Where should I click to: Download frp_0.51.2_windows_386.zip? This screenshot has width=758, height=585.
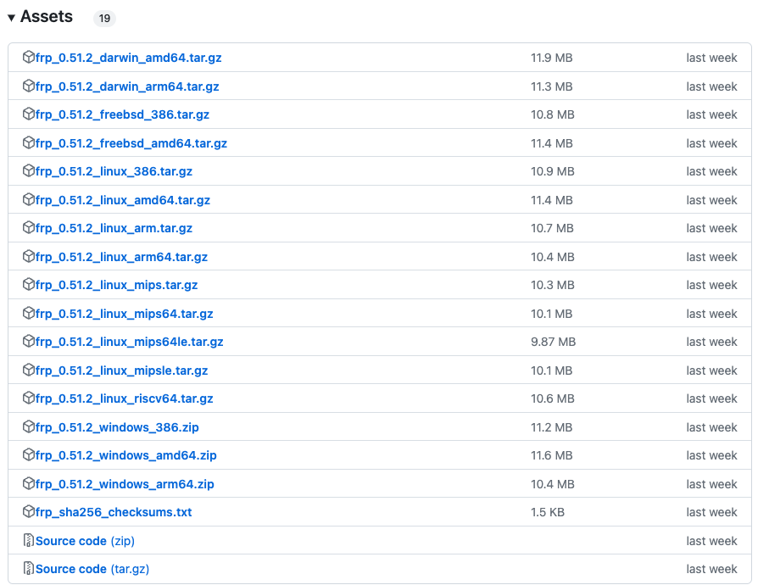pyautogui.click(x=117, y=428)
